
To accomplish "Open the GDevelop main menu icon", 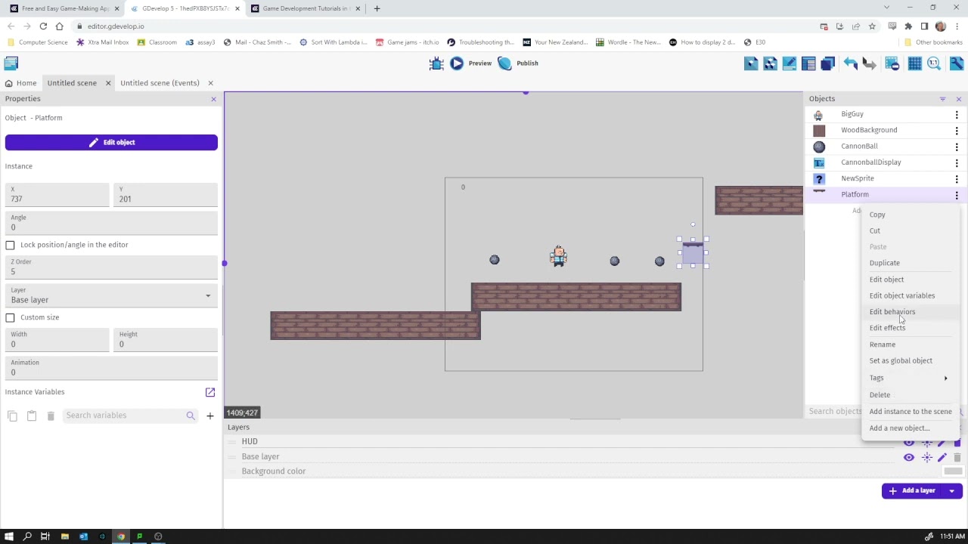I will tap(11, 63).
